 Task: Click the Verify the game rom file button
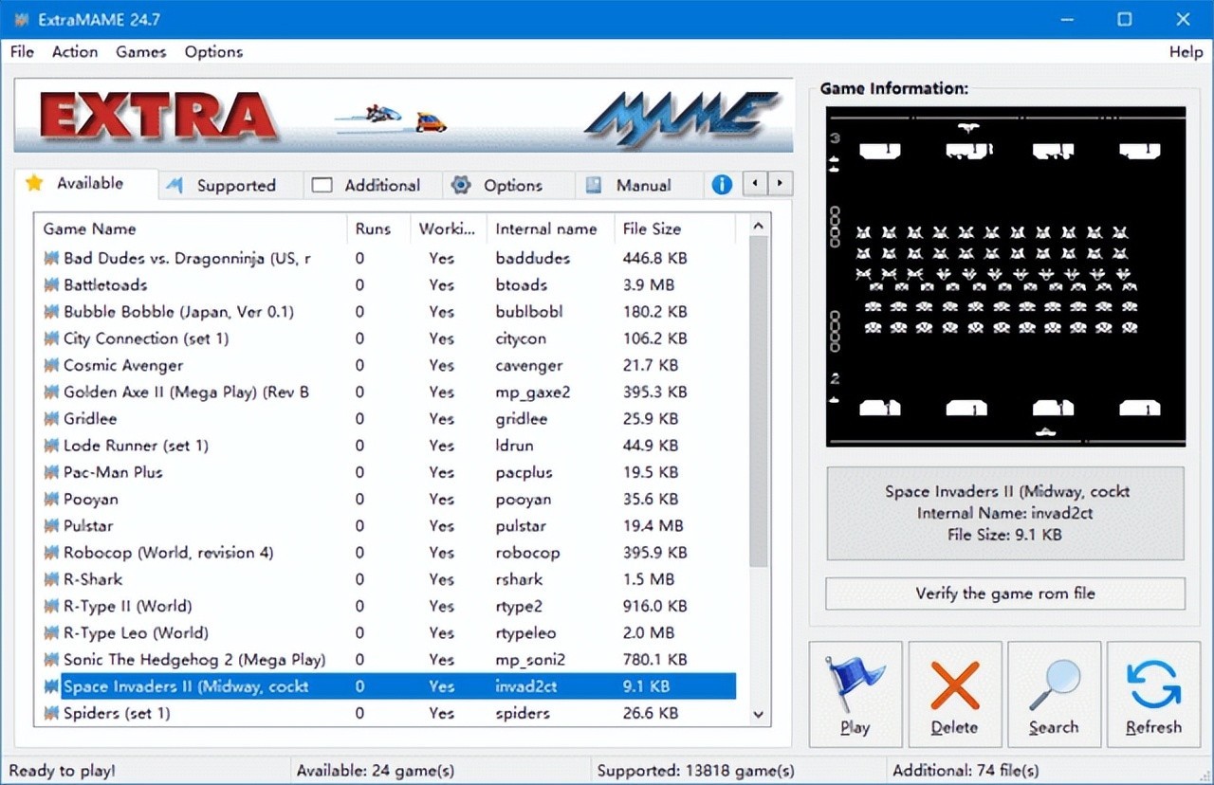pyautogui.click(x=1005, y=593)
